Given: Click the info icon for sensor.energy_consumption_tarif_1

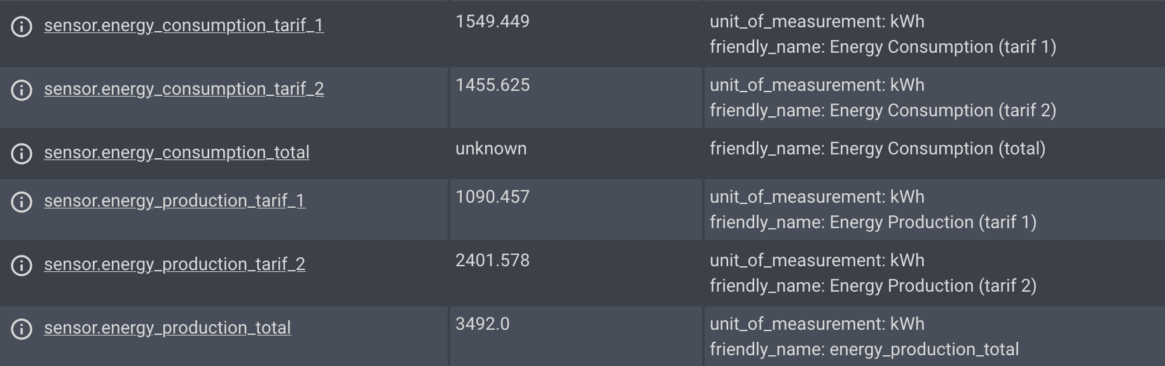Looking at the screenshot, I should (21, 27).
